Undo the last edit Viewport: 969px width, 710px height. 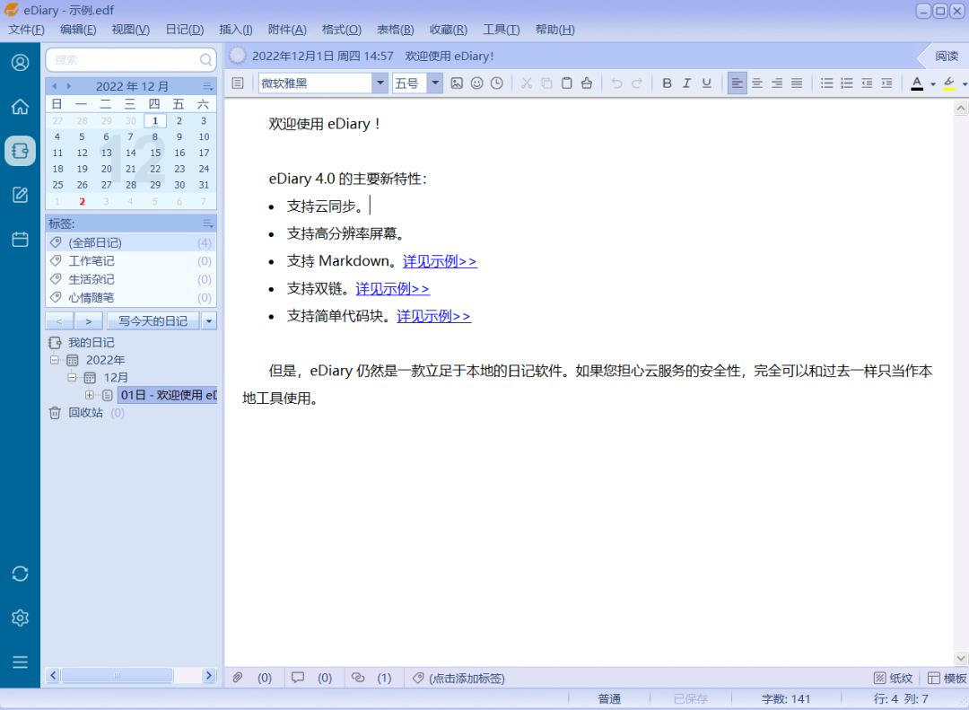(x=616, y=83)
